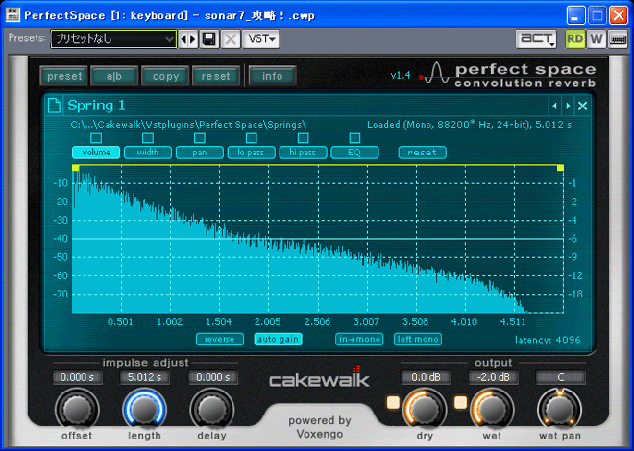This screenshot has width=634, height=451.
Task: Toggle the reverse button
Action: [220, 339]
